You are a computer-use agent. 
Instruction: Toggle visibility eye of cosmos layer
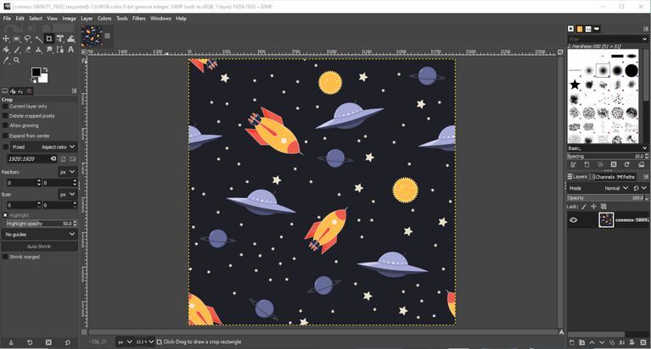(574, 220)
